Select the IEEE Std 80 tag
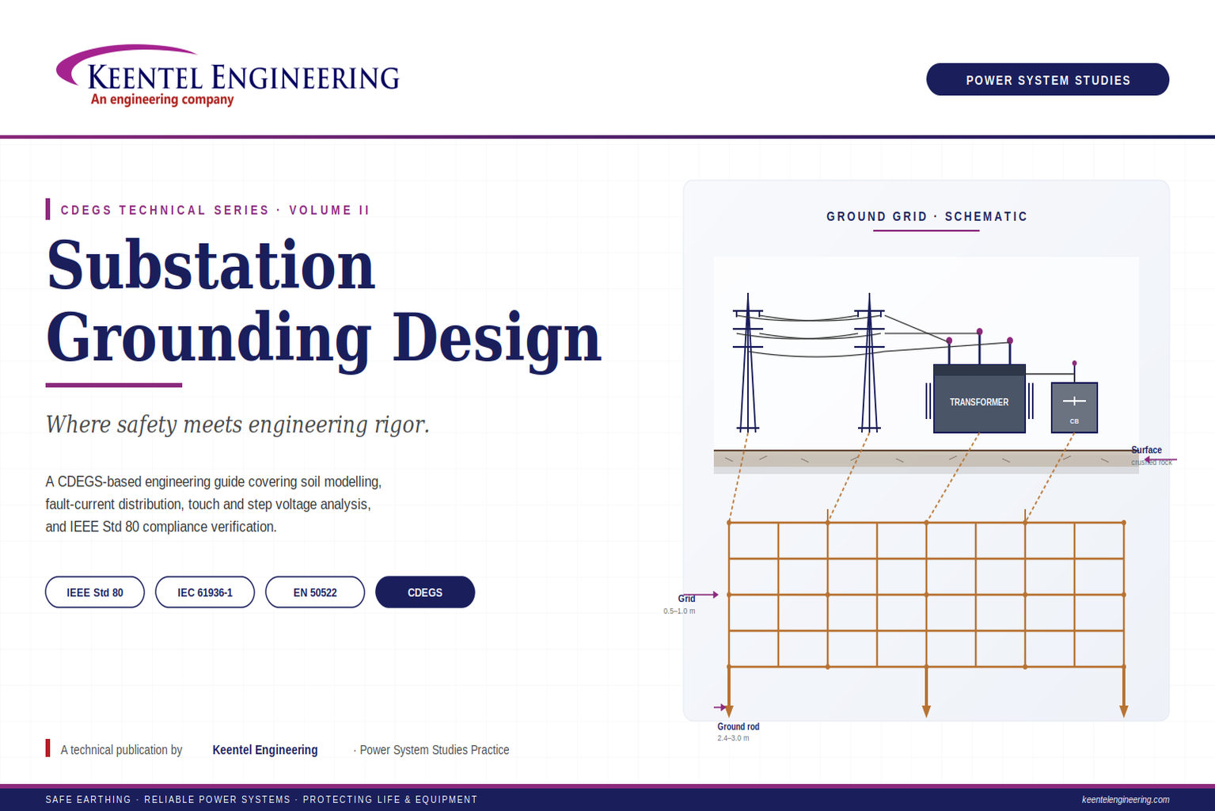Image resolution: width=1215 pixels, height=811 pixels. pos(95,592)
